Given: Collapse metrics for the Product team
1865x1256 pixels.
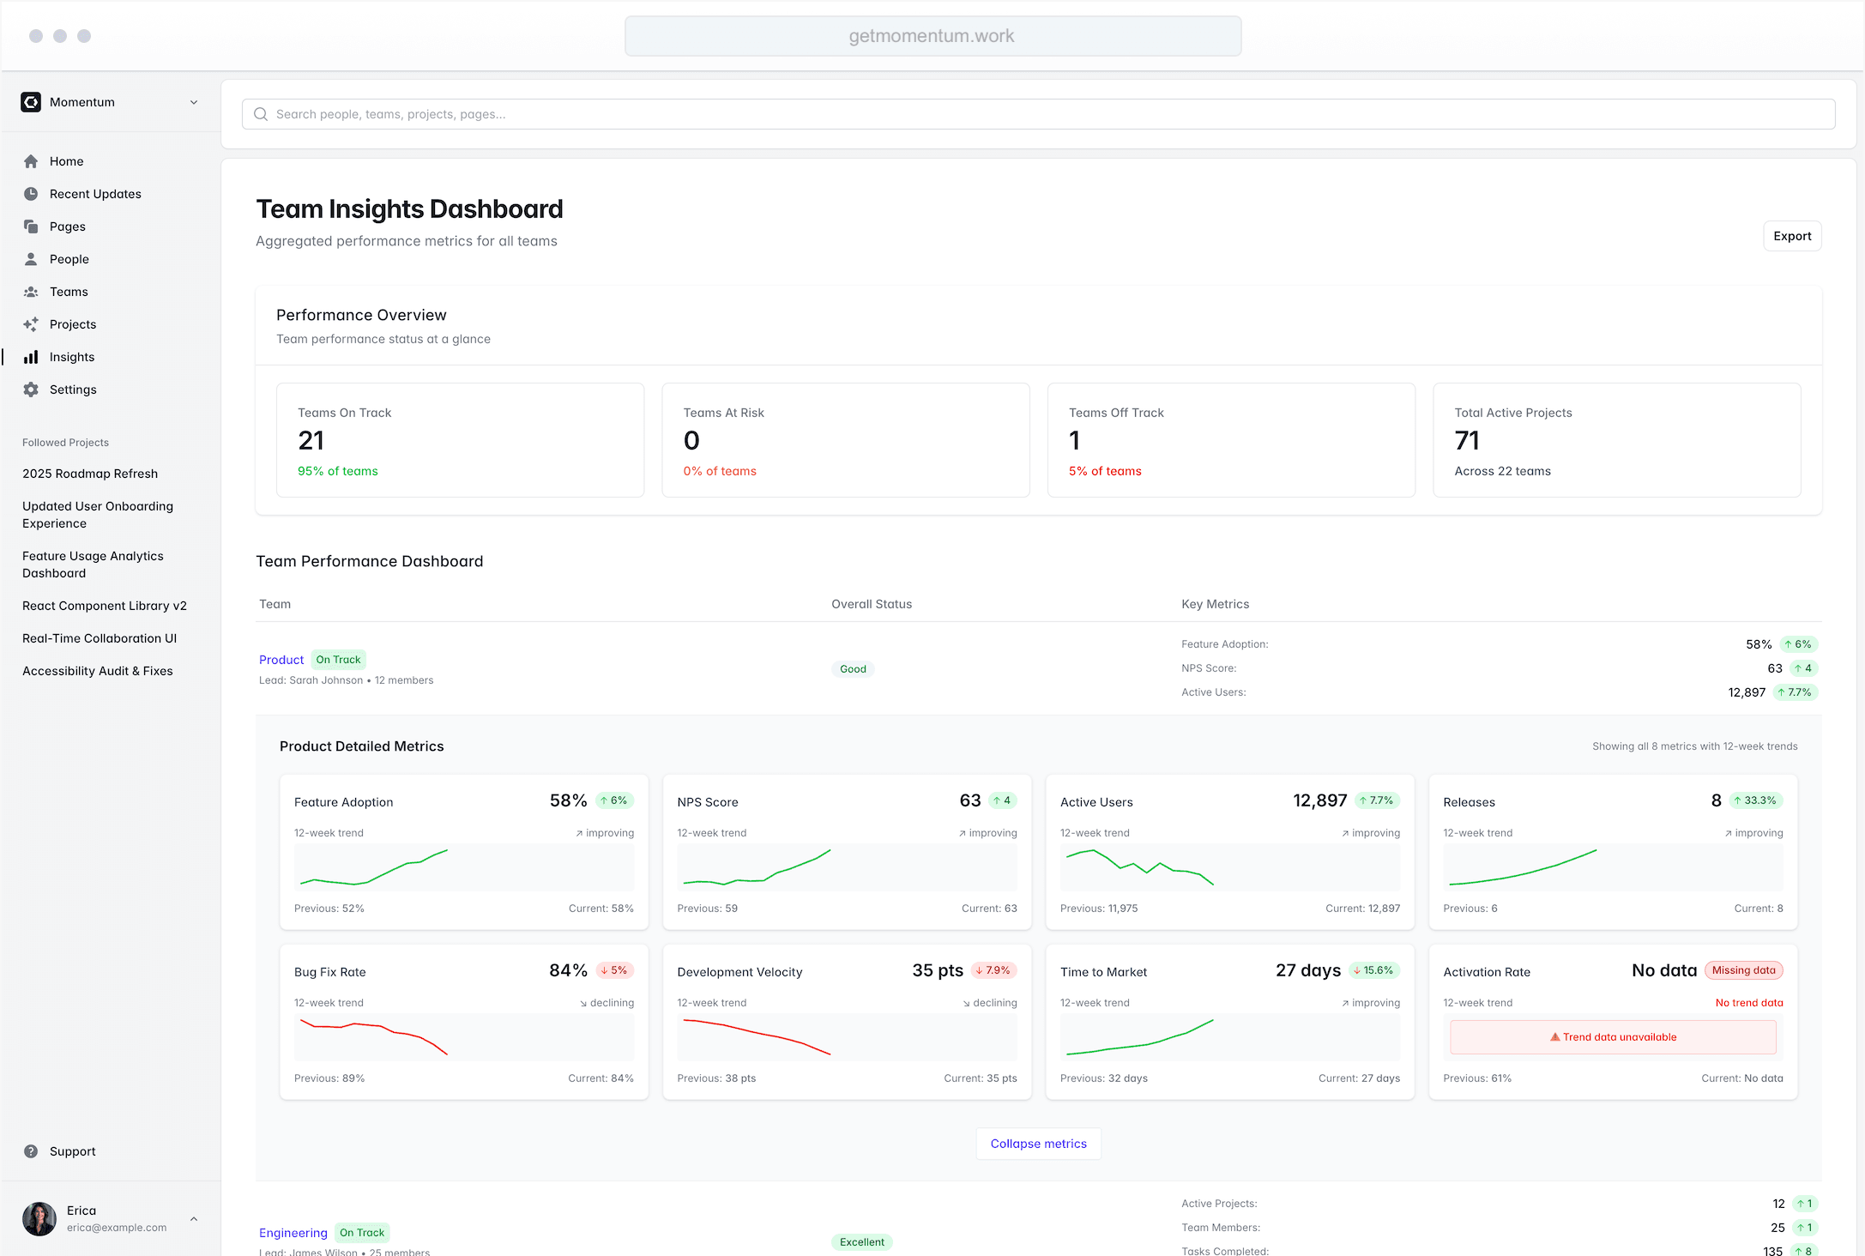Looking at the screenshot, I should coord(1038,1144).
